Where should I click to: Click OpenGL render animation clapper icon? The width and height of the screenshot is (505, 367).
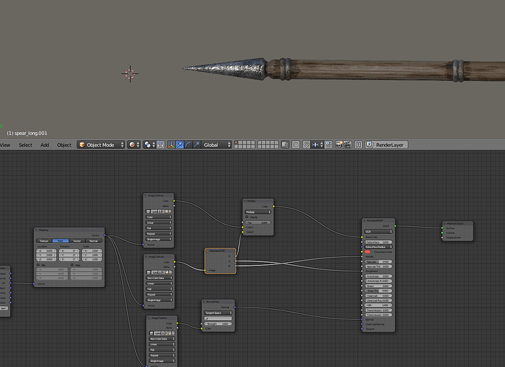click(347, 145)
